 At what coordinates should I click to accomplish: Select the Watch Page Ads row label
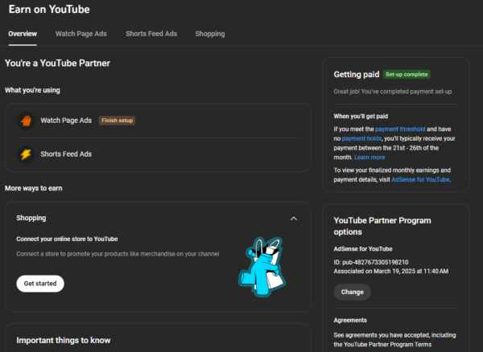(x=66, y=121)
